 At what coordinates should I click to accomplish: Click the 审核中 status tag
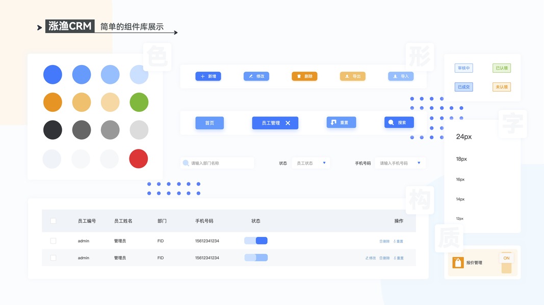pos(464,68)
